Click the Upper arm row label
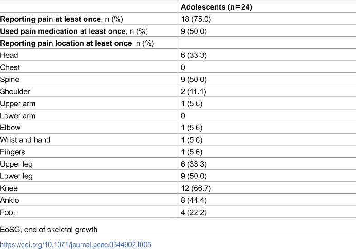Viewport: 356px width, 249px height. (18, 104)
